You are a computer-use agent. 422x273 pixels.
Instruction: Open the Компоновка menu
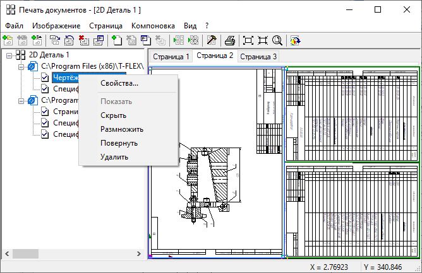point(153,25)
